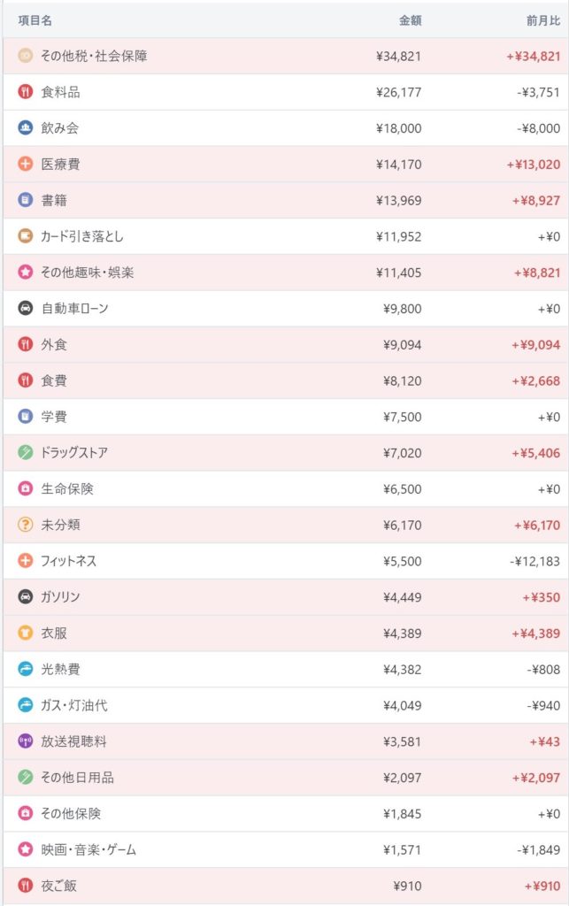Image resolution: width=569 pixels, height=906 pixels.
Task: Open the 食料品 category link
Action: pyautogui.click(x=60, y=92)
